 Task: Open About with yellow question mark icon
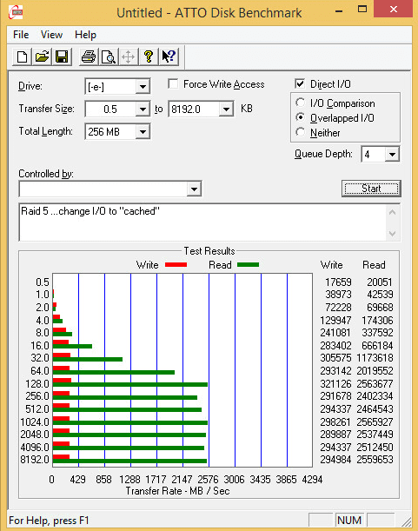pos(148,56)
